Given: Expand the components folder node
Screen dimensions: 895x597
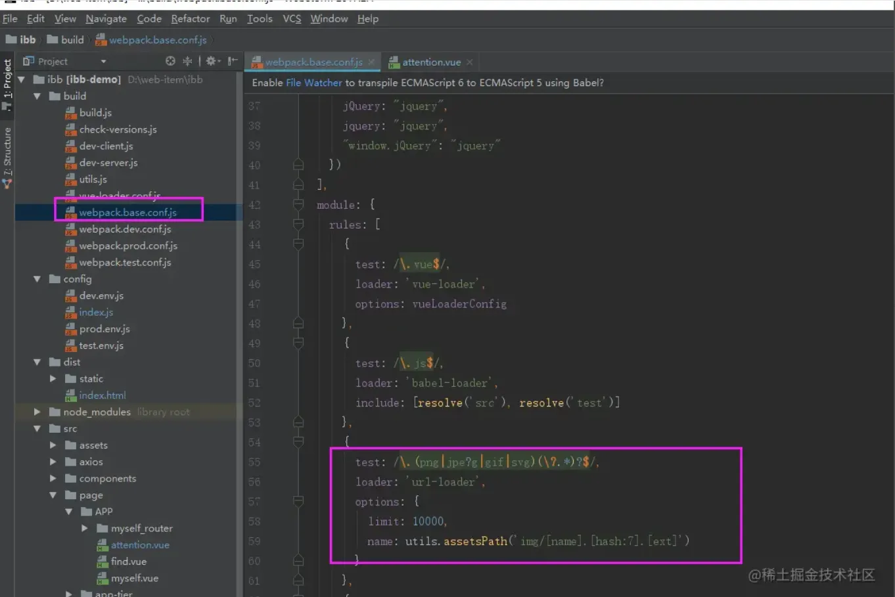Looking at the screenshot, I should pos(53,478).
